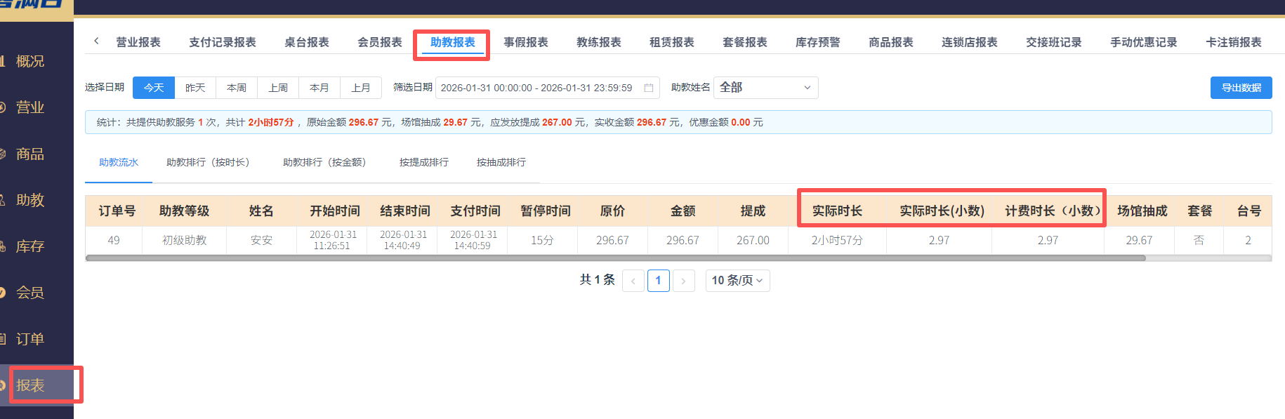This screenshot has width=1285, height=419.
Task: Switch to 事假报表 tab
Action: click(x=526, y=42)
